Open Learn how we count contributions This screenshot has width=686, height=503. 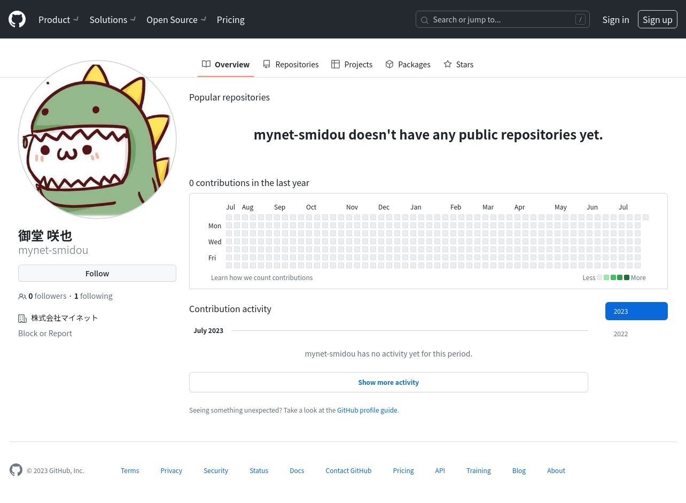pos(262,277)
